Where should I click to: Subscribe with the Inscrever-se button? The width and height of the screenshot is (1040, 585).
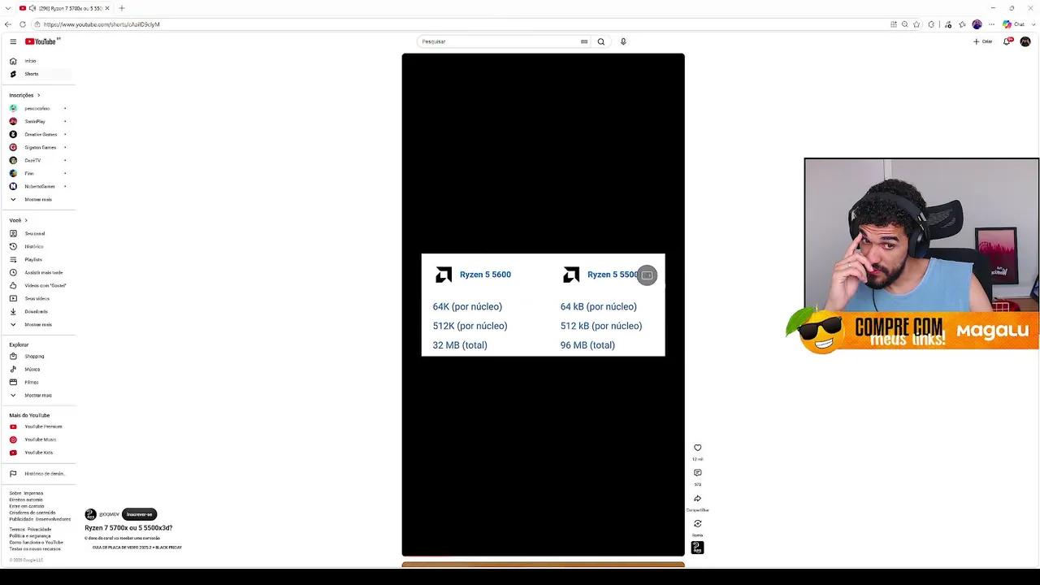139,514
